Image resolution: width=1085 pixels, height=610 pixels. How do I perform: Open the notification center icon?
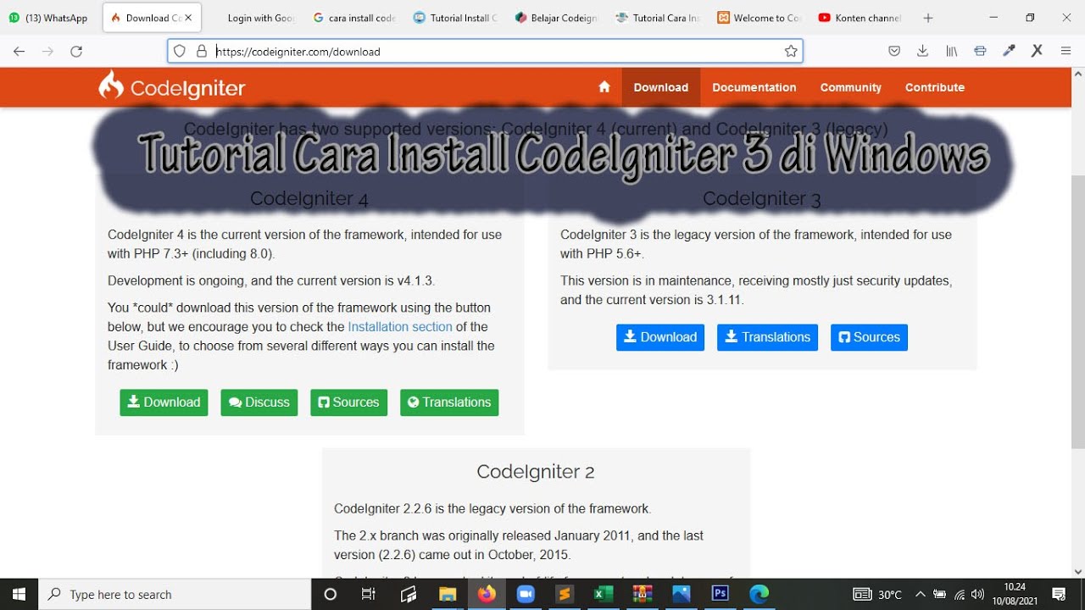tap(1059, 594)
